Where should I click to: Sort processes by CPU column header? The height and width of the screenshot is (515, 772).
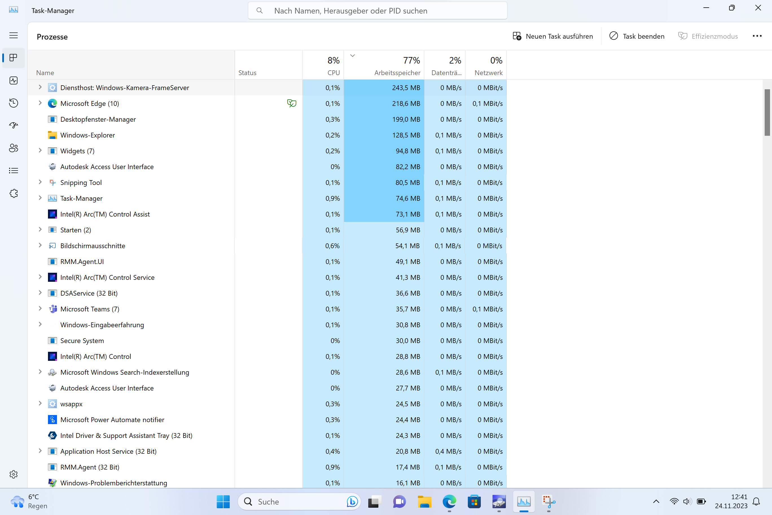(333, 73)
